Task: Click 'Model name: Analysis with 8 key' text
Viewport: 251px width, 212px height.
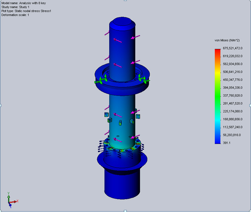Action: pyautogui.click(x=23, y=3)
